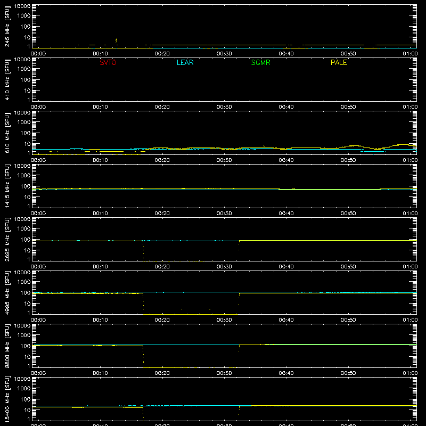
Task: Click 00:40 time label under 4995 MHz plot
Action: pyautogui.click(x=286, y=320)
